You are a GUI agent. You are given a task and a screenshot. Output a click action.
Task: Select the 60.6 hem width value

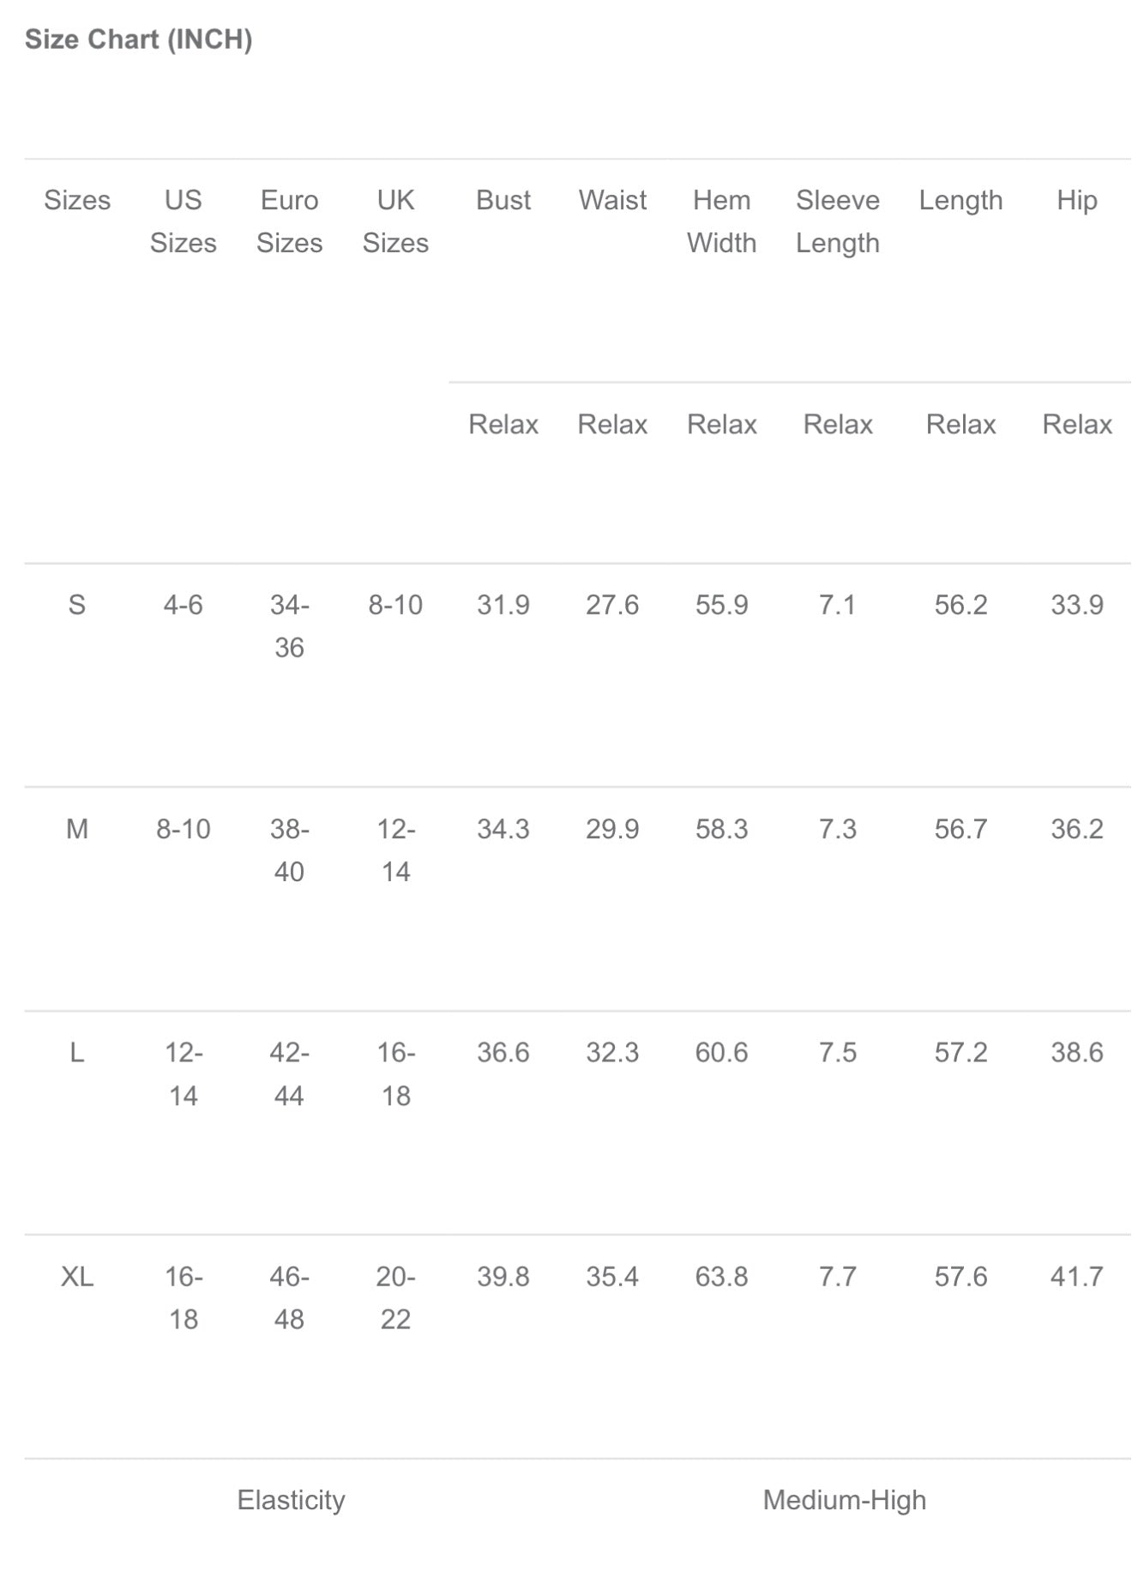coord(721,1052)
